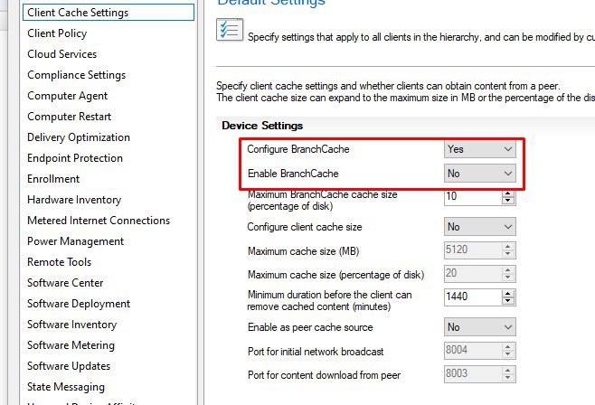
Task: Increase port for initial network broadcast
Action: [507, 347]
